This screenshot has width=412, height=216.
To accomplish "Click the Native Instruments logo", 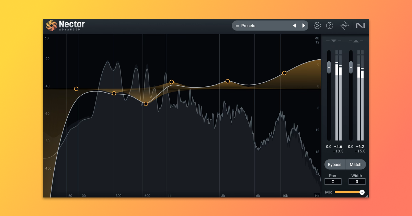I will point(360,25).
